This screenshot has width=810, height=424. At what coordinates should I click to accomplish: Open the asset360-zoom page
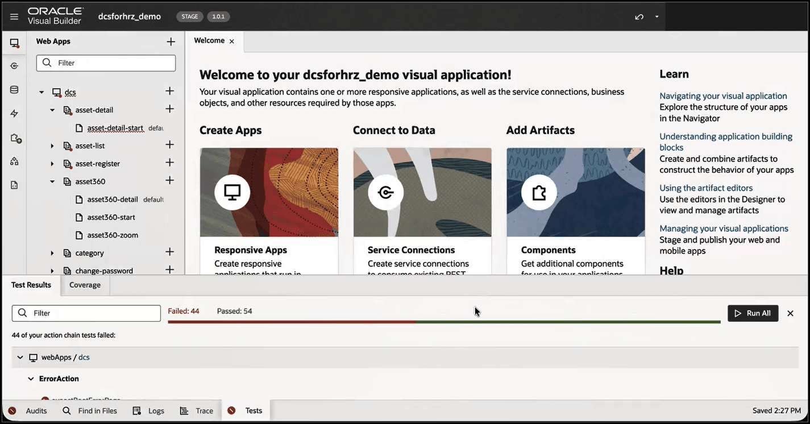coord(113,235)
